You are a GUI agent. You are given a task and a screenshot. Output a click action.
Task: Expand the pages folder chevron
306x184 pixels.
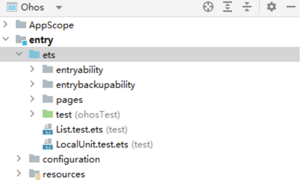click(32, 99)
